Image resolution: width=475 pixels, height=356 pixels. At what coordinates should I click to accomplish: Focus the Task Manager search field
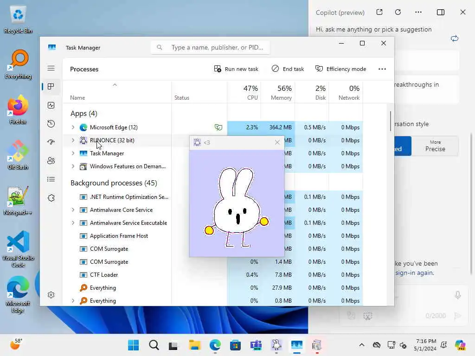(210, 48)
